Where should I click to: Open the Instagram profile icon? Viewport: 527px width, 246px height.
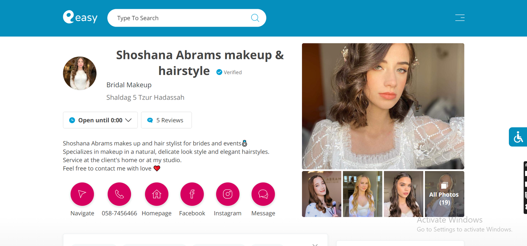click(228, 194)
